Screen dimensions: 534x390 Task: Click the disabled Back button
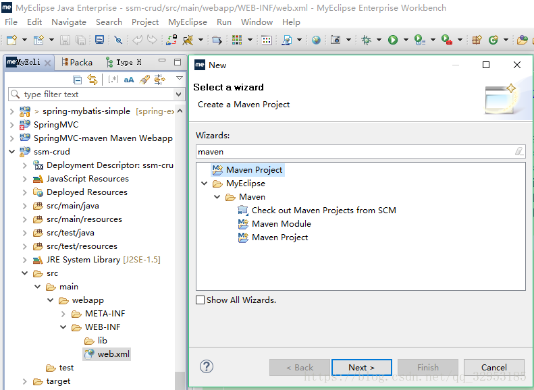pyautogui.click(x=300, y=368)
